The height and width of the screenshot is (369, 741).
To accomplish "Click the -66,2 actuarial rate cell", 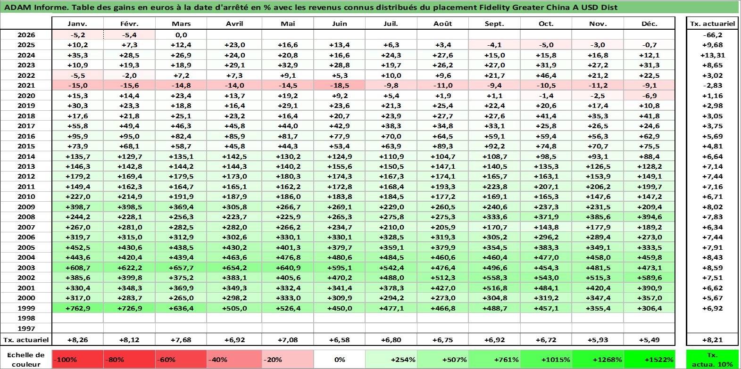I will click(712, 35).
